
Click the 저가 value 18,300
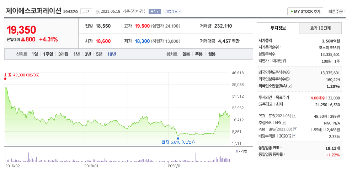(x=142, y=41)
